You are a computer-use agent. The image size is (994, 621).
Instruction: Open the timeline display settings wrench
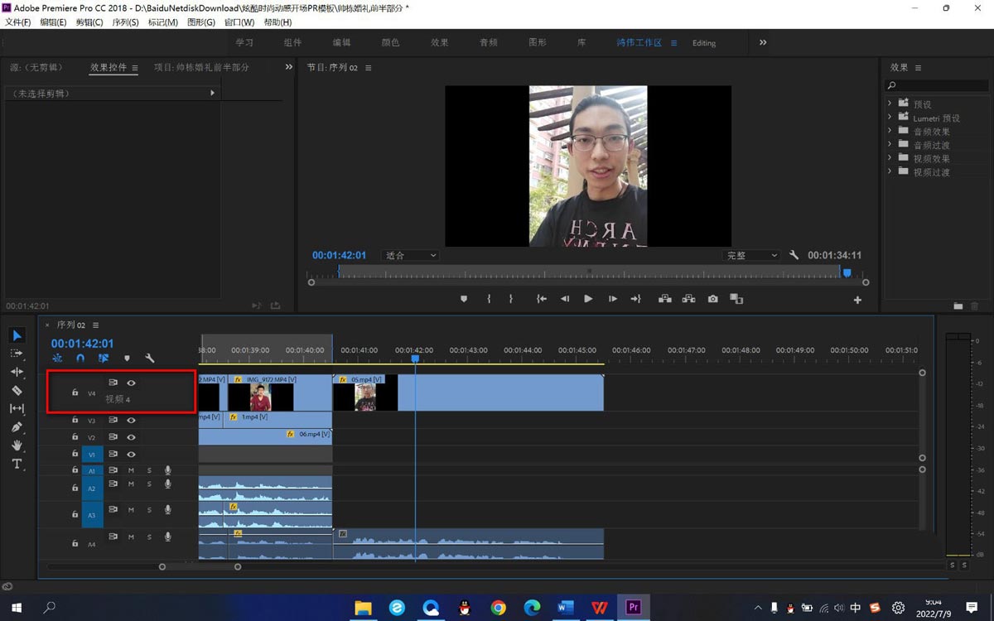click(150, 359)
